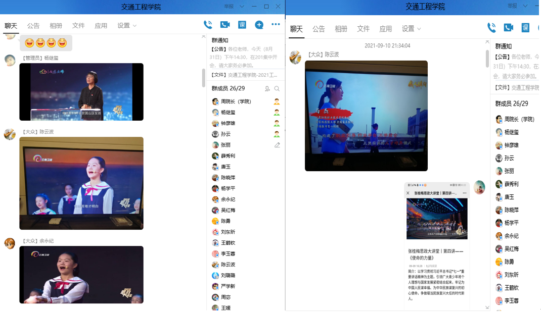Switch to the 文件 tab in right window
541x312 pixels.
click(x=364, y=29)
